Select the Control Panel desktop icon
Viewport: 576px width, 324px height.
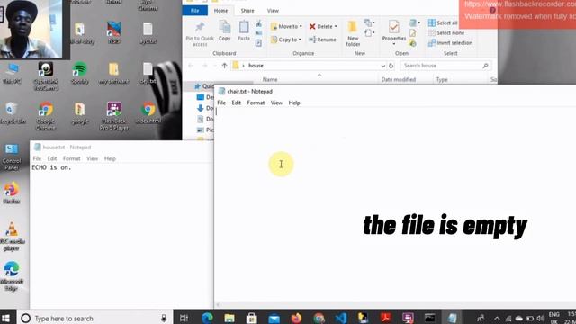tap(12, 157)
